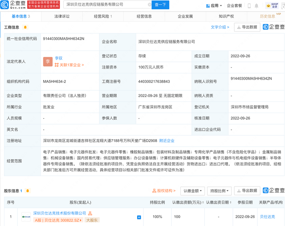
Task: Click the bell alert icon beside 股东信息
Action: (28, 191)
